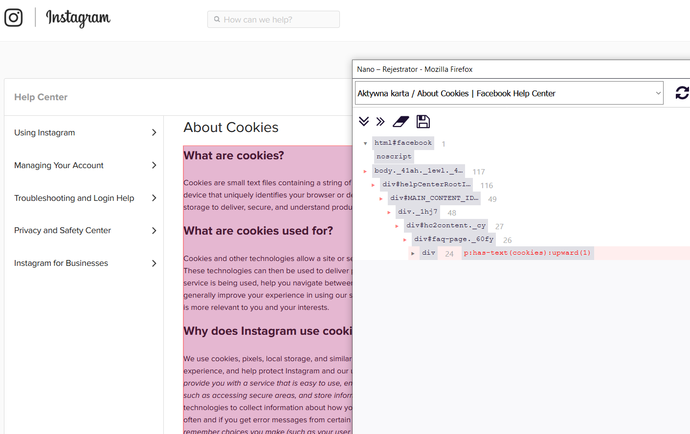Open the Using Instagram menu item

pyautogui.click(x=45, y=132)
